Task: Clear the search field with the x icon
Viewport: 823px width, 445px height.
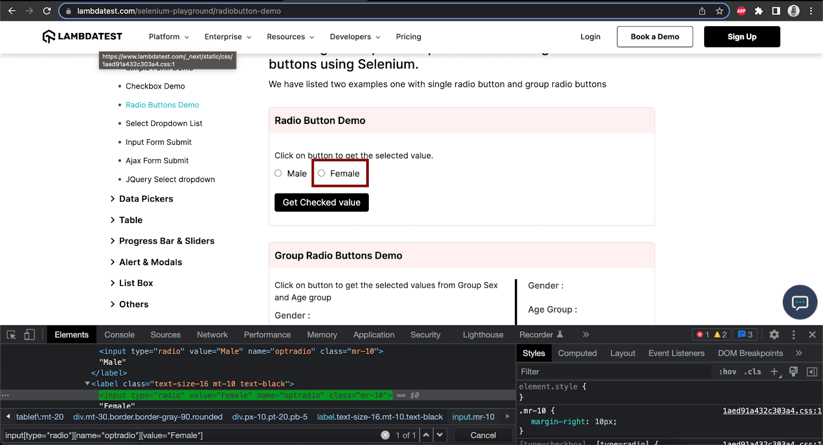Action: tap(385, 435)
